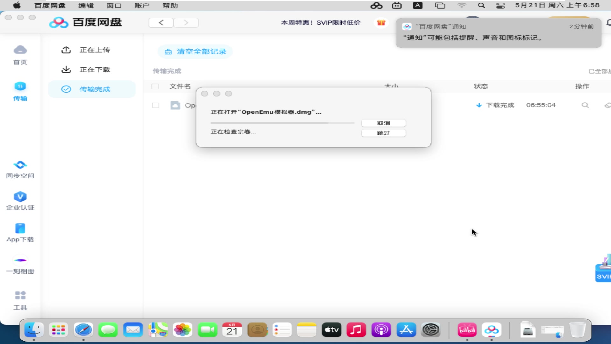Open 企业认证 enterprise verification
This screenshot has height=344, width=611.
[x=20, y=201]
